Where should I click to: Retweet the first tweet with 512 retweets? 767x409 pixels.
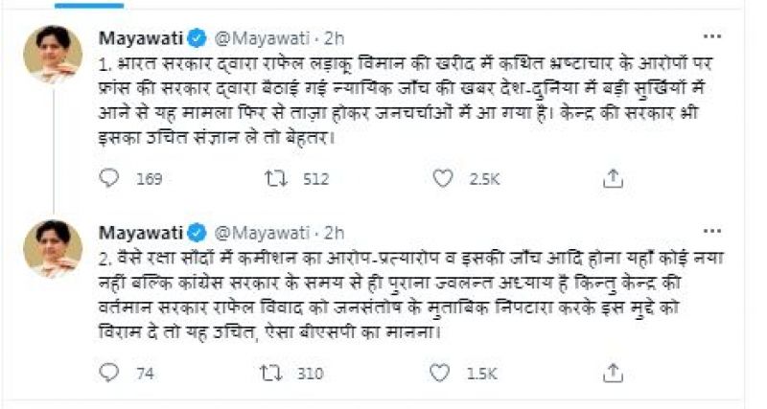coord(272,179)
